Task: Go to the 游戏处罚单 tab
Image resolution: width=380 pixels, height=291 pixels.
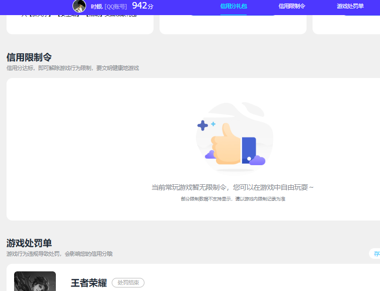Action: pyautogui.click(x=350, y=6)
